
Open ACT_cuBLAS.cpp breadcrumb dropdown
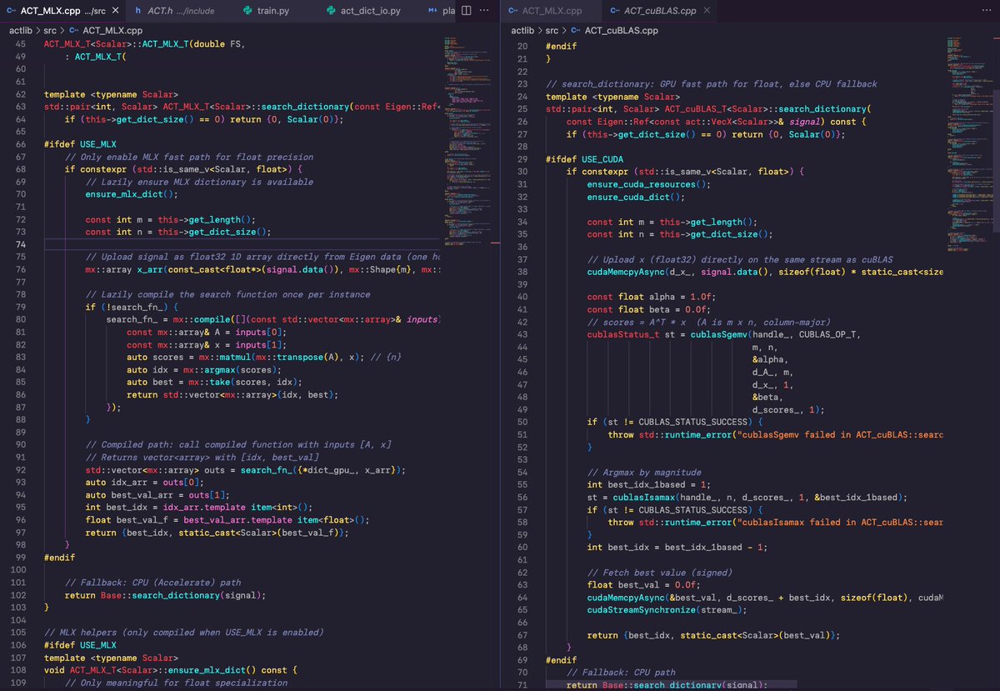coord(615,30)
